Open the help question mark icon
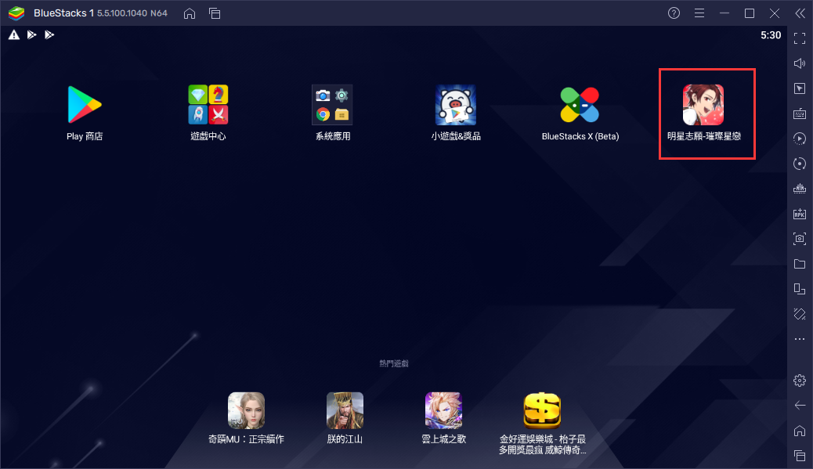This screenshot has height=469, width=813. click(x=674, y=13)
